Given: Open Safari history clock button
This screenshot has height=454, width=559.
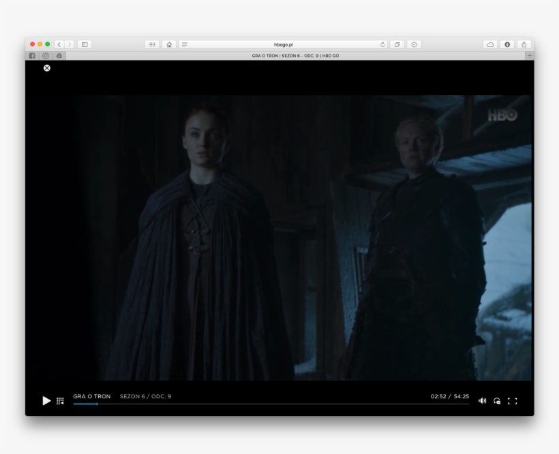Looking at the screenshot, I should (414, 44).
